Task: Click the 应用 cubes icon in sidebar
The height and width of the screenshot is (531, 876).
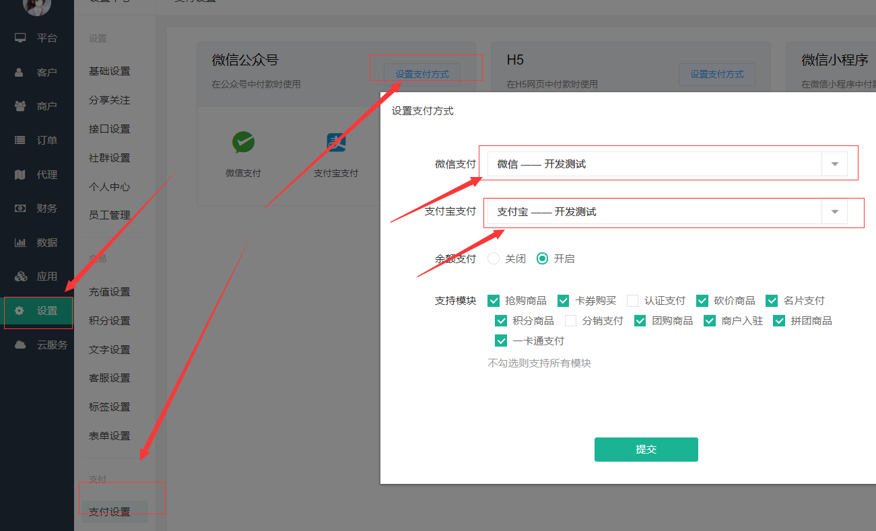Action: pyautogui.click(x=20, y=276)
